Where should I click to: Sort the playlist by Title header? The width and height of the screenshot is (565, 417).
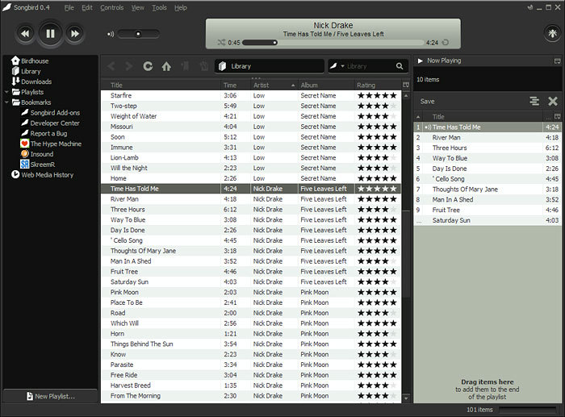point(482,117)
